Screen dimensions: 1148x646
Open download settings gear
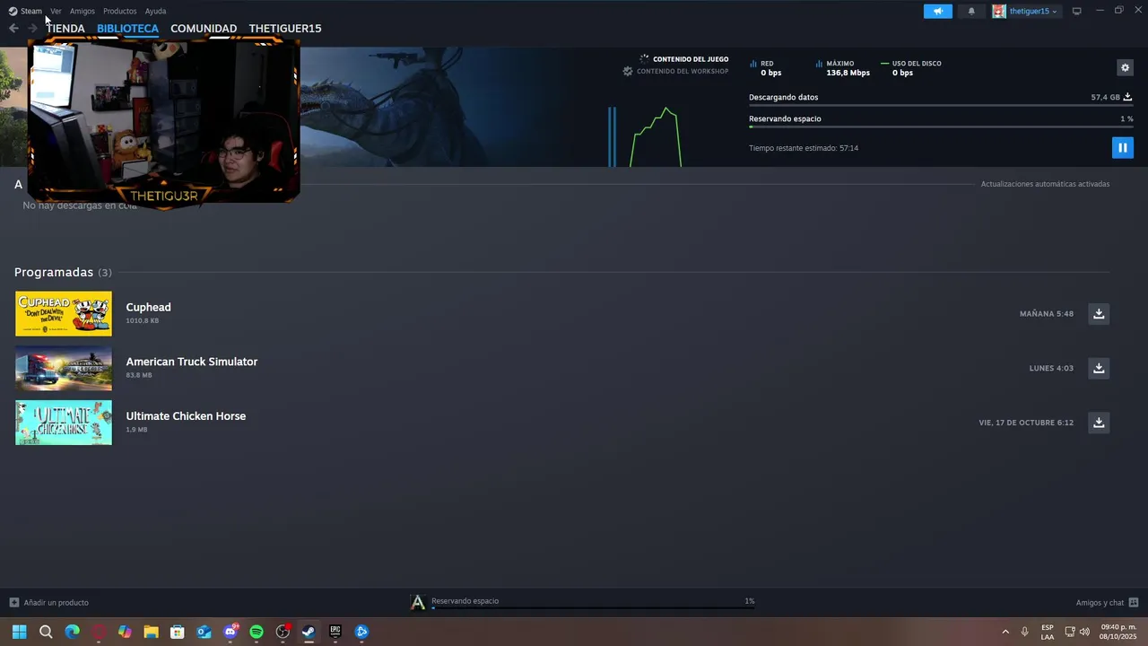(x=1125, y=67)
